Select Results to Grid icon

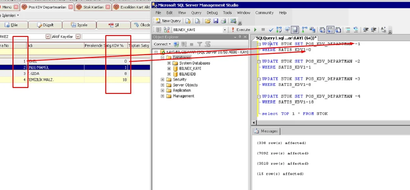point(330,30)
